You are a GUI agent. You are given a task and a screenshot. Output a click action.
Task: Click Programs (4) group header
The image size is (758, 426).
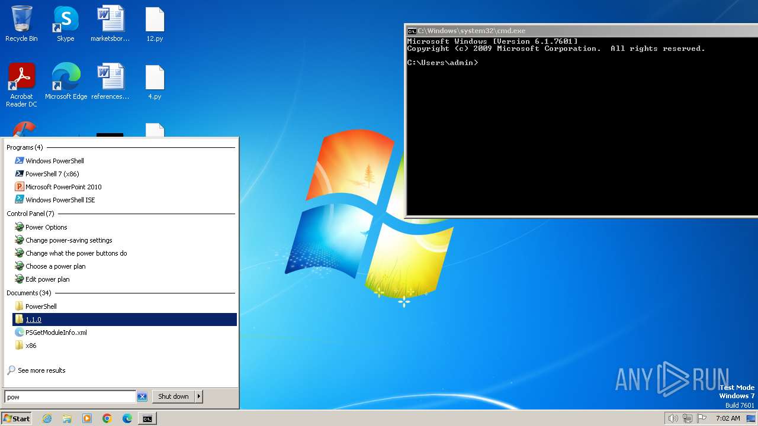tap(24, 147)
